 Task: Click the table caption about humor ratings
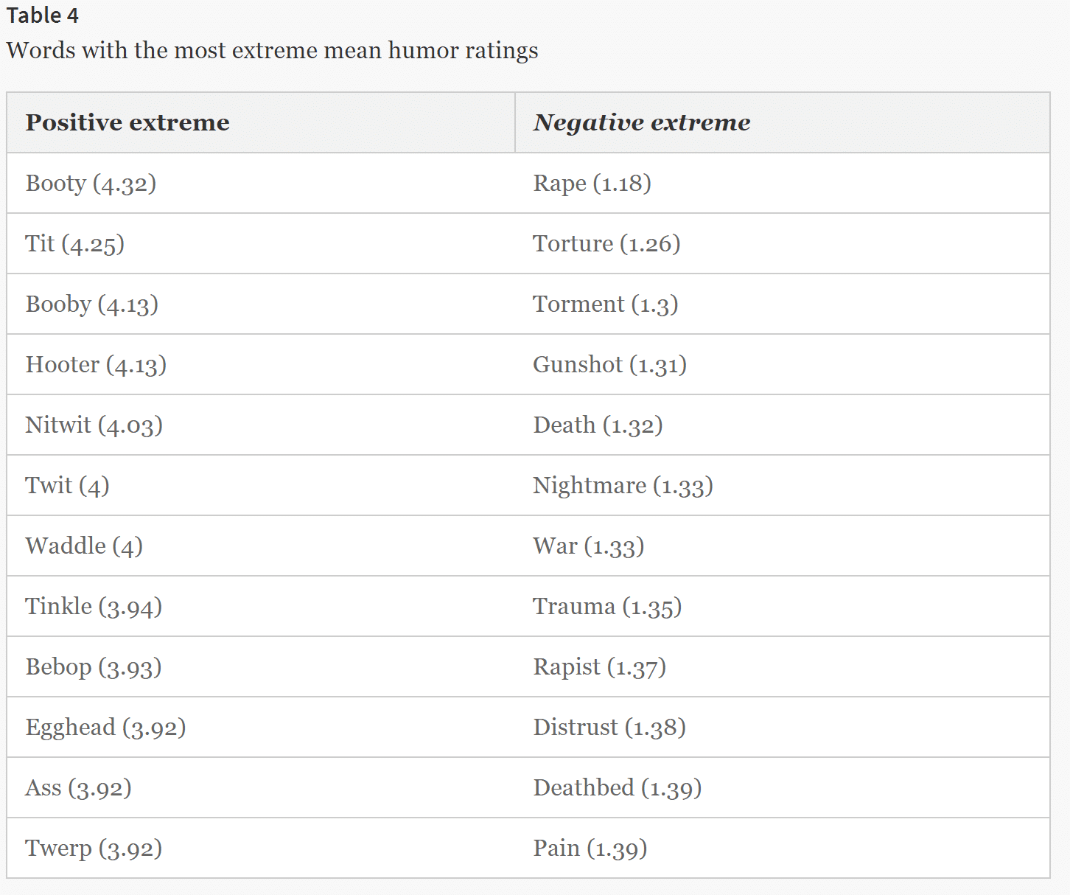pyautogui.click(x=272, y=51)
